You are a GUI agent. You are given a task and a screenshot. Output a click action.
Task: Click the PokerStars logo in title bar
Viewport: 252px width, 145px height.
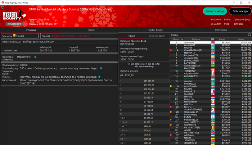point(3,3)
